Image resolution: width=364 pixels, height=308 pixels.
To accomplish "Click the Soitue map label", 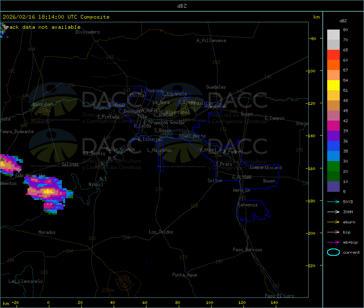I will coord(215,181).
